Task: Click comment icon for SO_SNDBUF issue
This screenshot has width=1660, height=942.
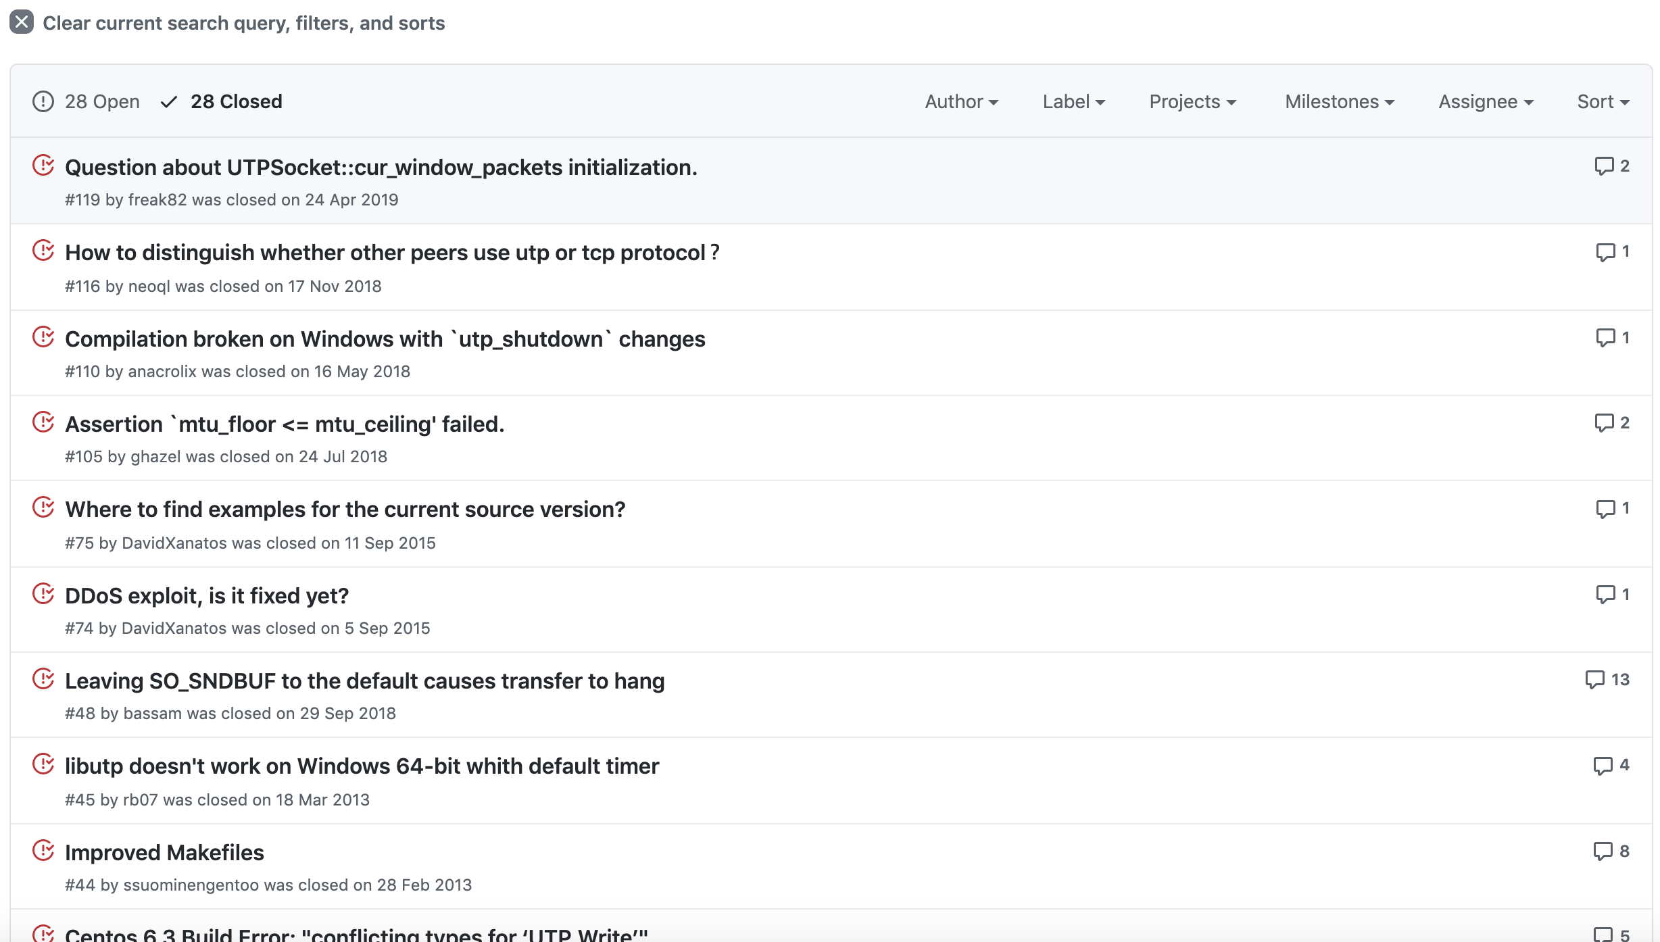Action: 1594,680
